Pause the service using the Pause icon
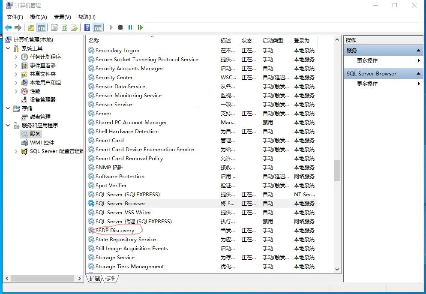The width and height of the screenshot is (426, 294). [130, 27]
